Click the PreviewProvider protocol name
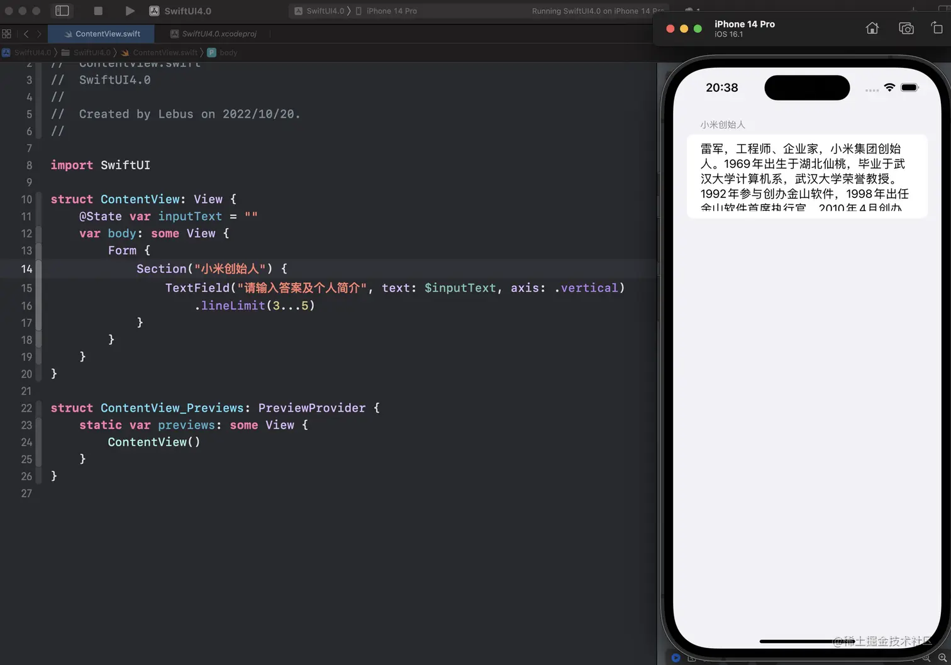Image resolution: width=951 pixels, height=665 pixels. (x=312, y=408)
